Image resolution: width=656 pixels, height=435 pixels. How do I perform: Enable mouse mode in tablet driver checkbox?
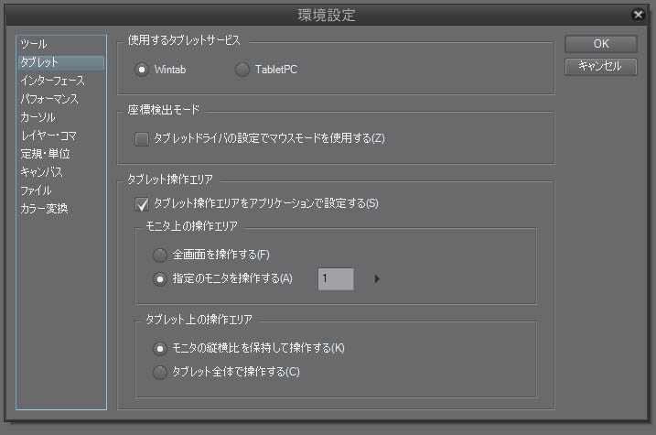click(142, 138)
